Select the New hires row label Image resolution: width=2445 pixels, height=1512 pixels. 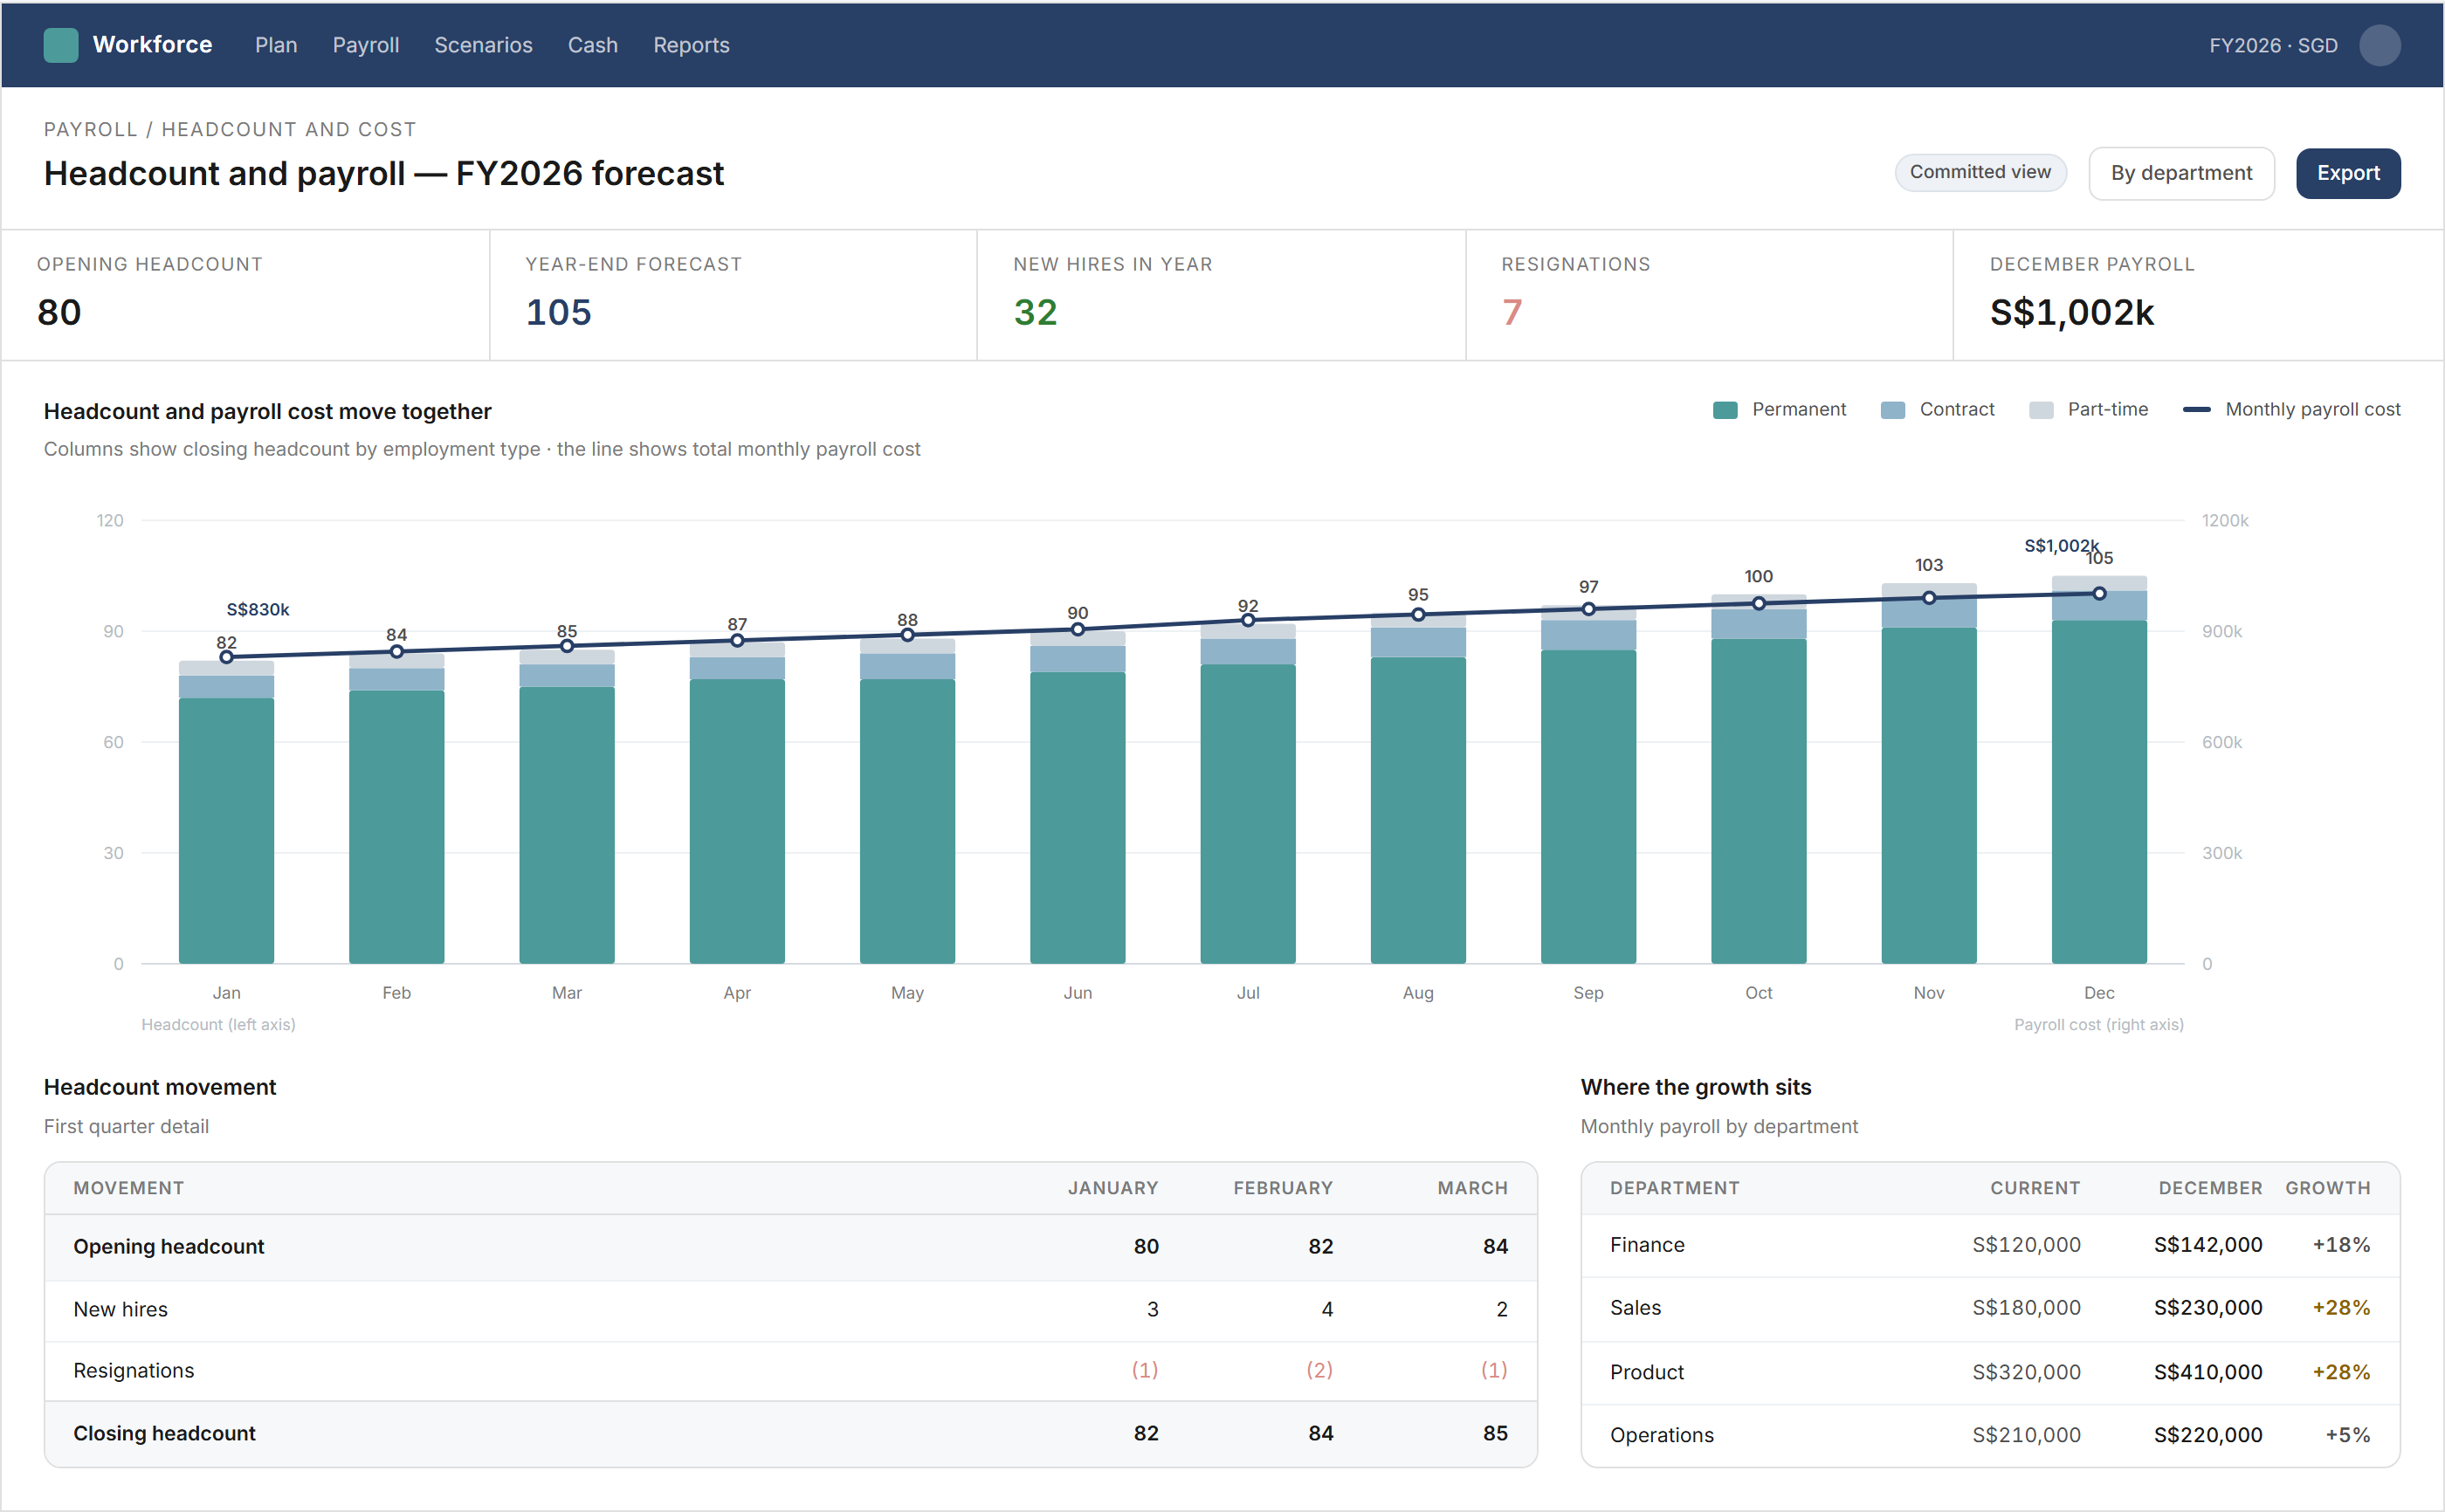pos(121,1310)
